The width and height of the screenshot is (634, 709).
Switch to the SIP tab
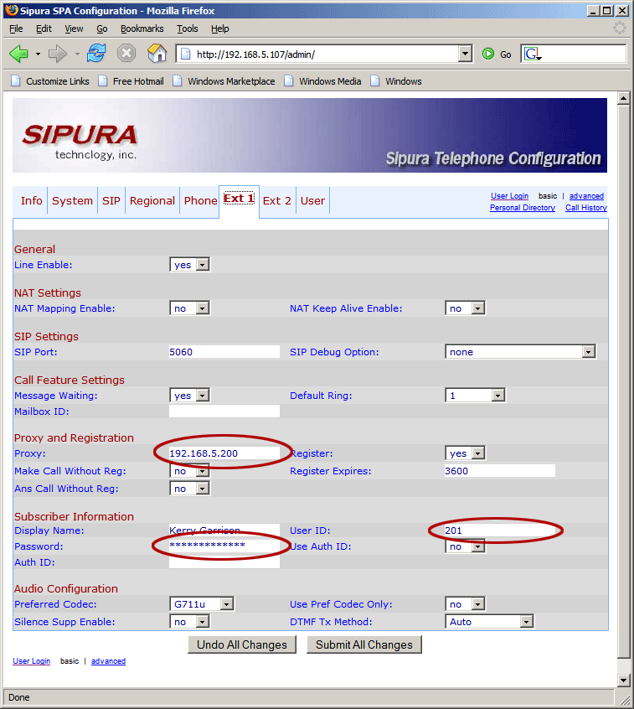(x=111, y=200)
